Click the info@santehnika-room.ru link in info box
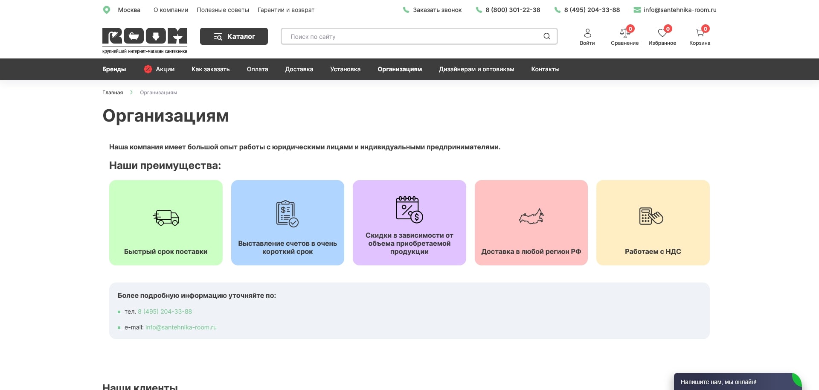 [181, 327]
